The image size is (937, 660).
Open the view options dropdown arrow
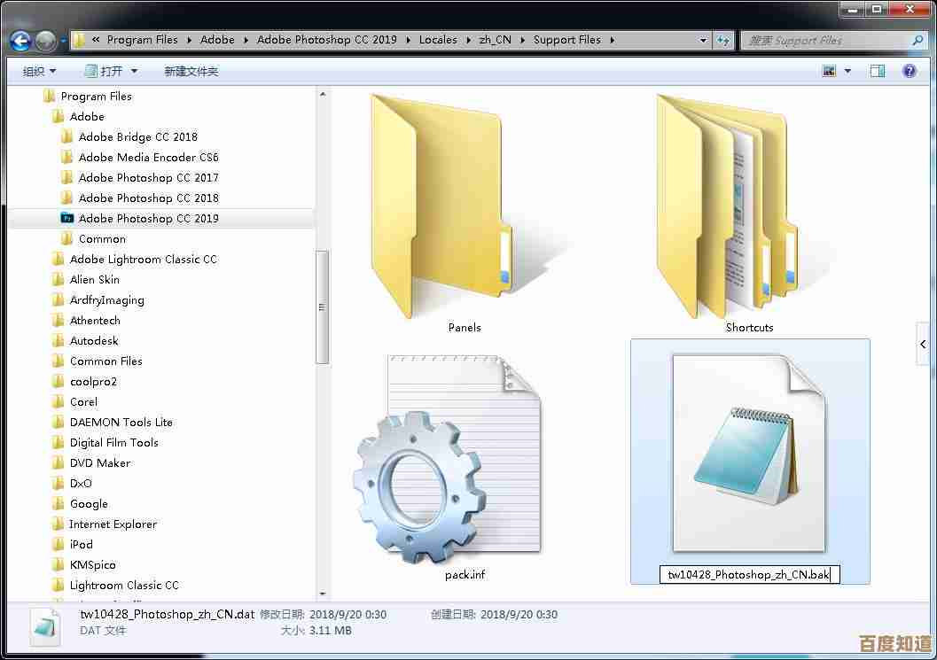847,71
